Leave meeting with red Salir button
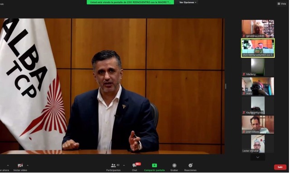Viewport: 308px width, 173px height. point(280,167)
